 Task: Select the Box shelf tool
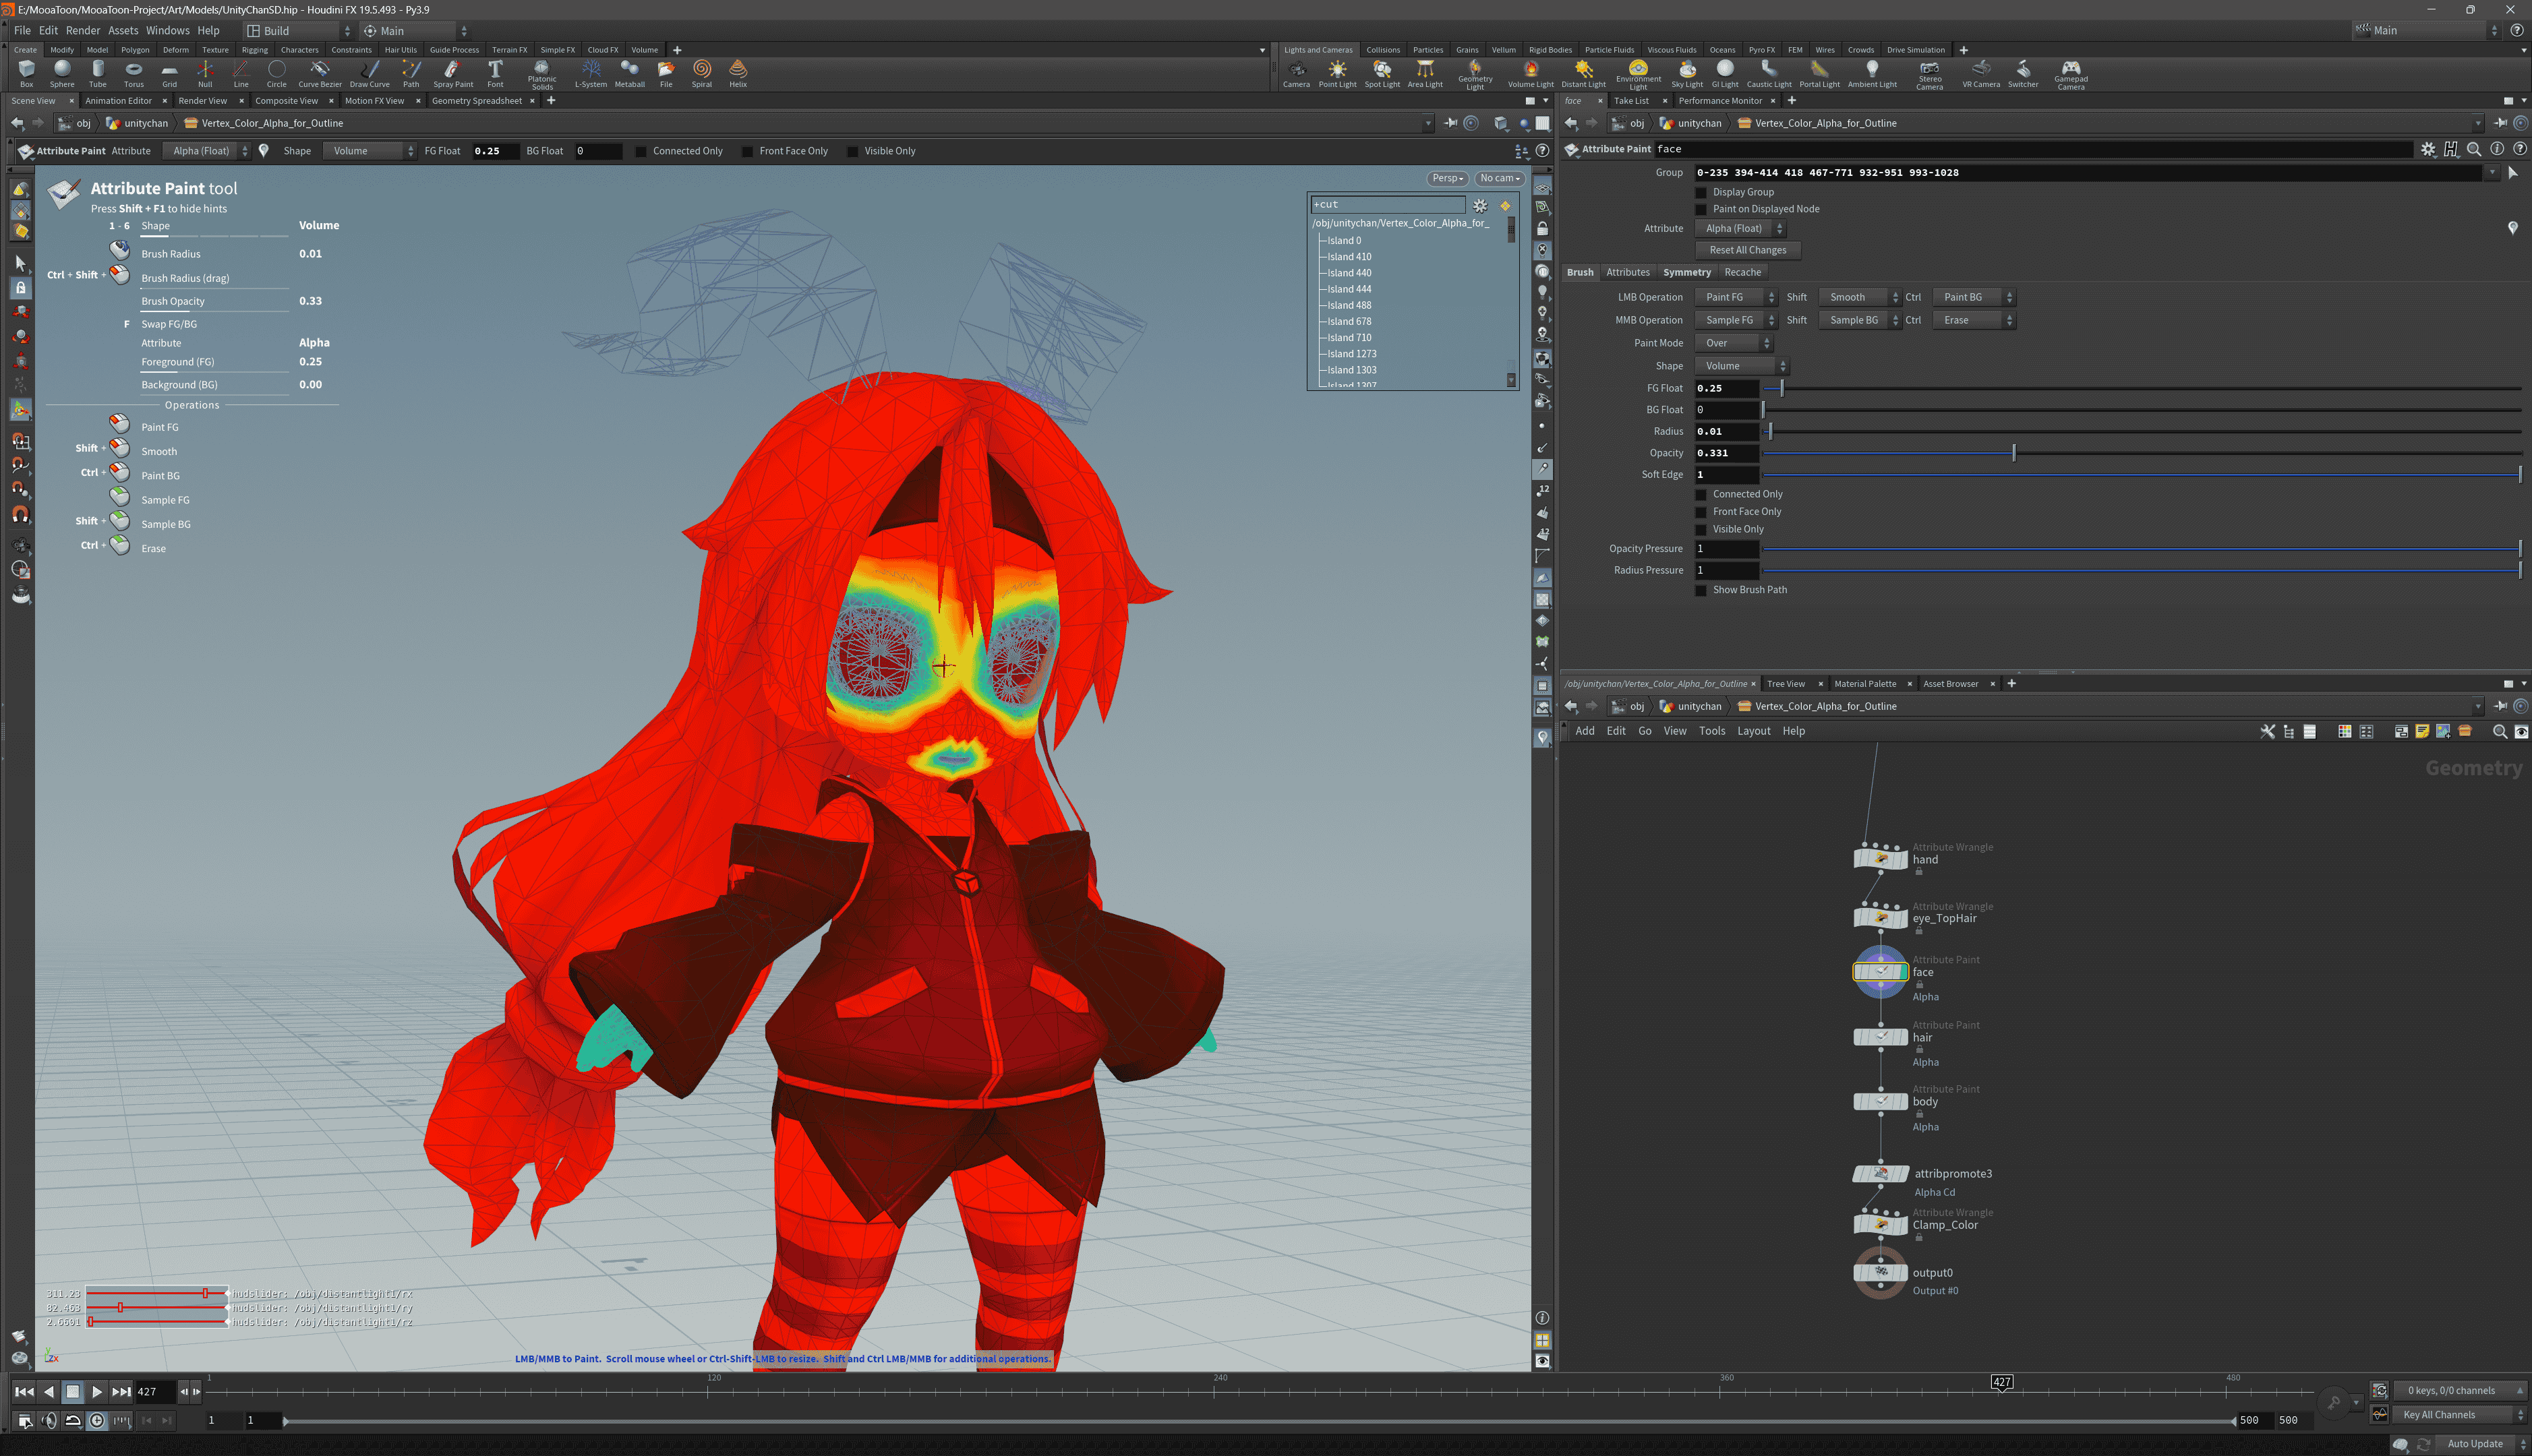click(26, 73)
